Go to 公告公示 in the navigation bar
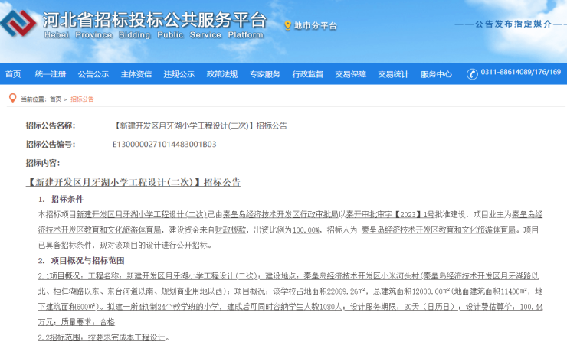 coord(93,74)
